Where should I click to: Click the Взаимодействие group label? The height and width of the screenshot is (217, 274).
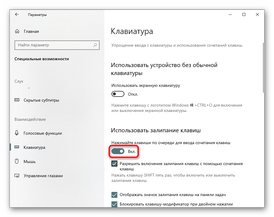click(x=30, y=119)
